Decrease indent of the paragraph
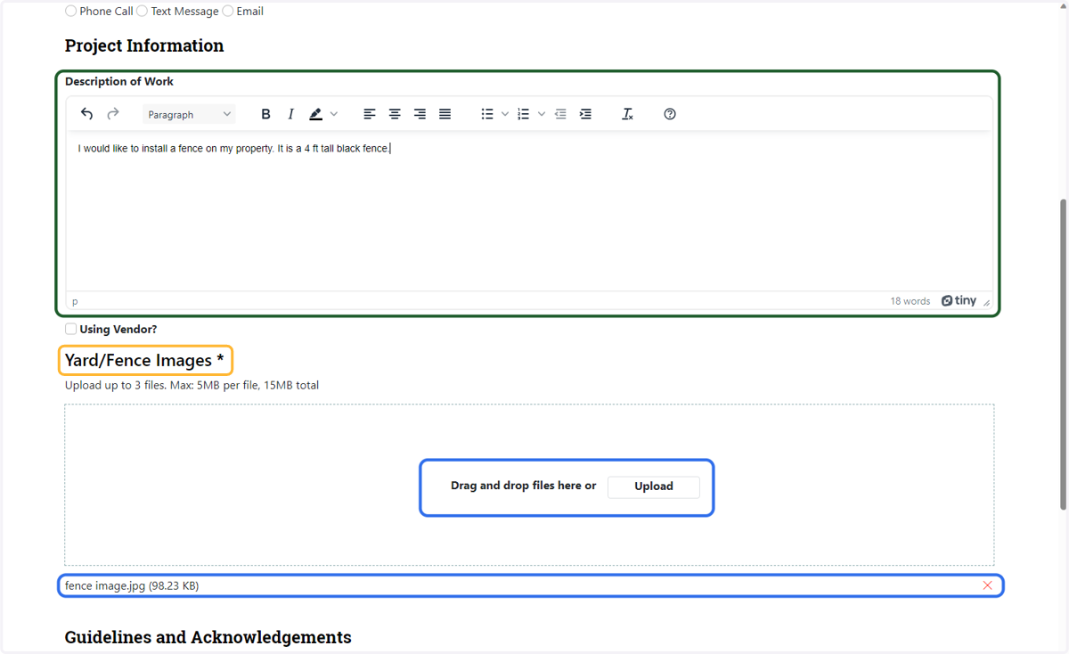 point(560,114)
